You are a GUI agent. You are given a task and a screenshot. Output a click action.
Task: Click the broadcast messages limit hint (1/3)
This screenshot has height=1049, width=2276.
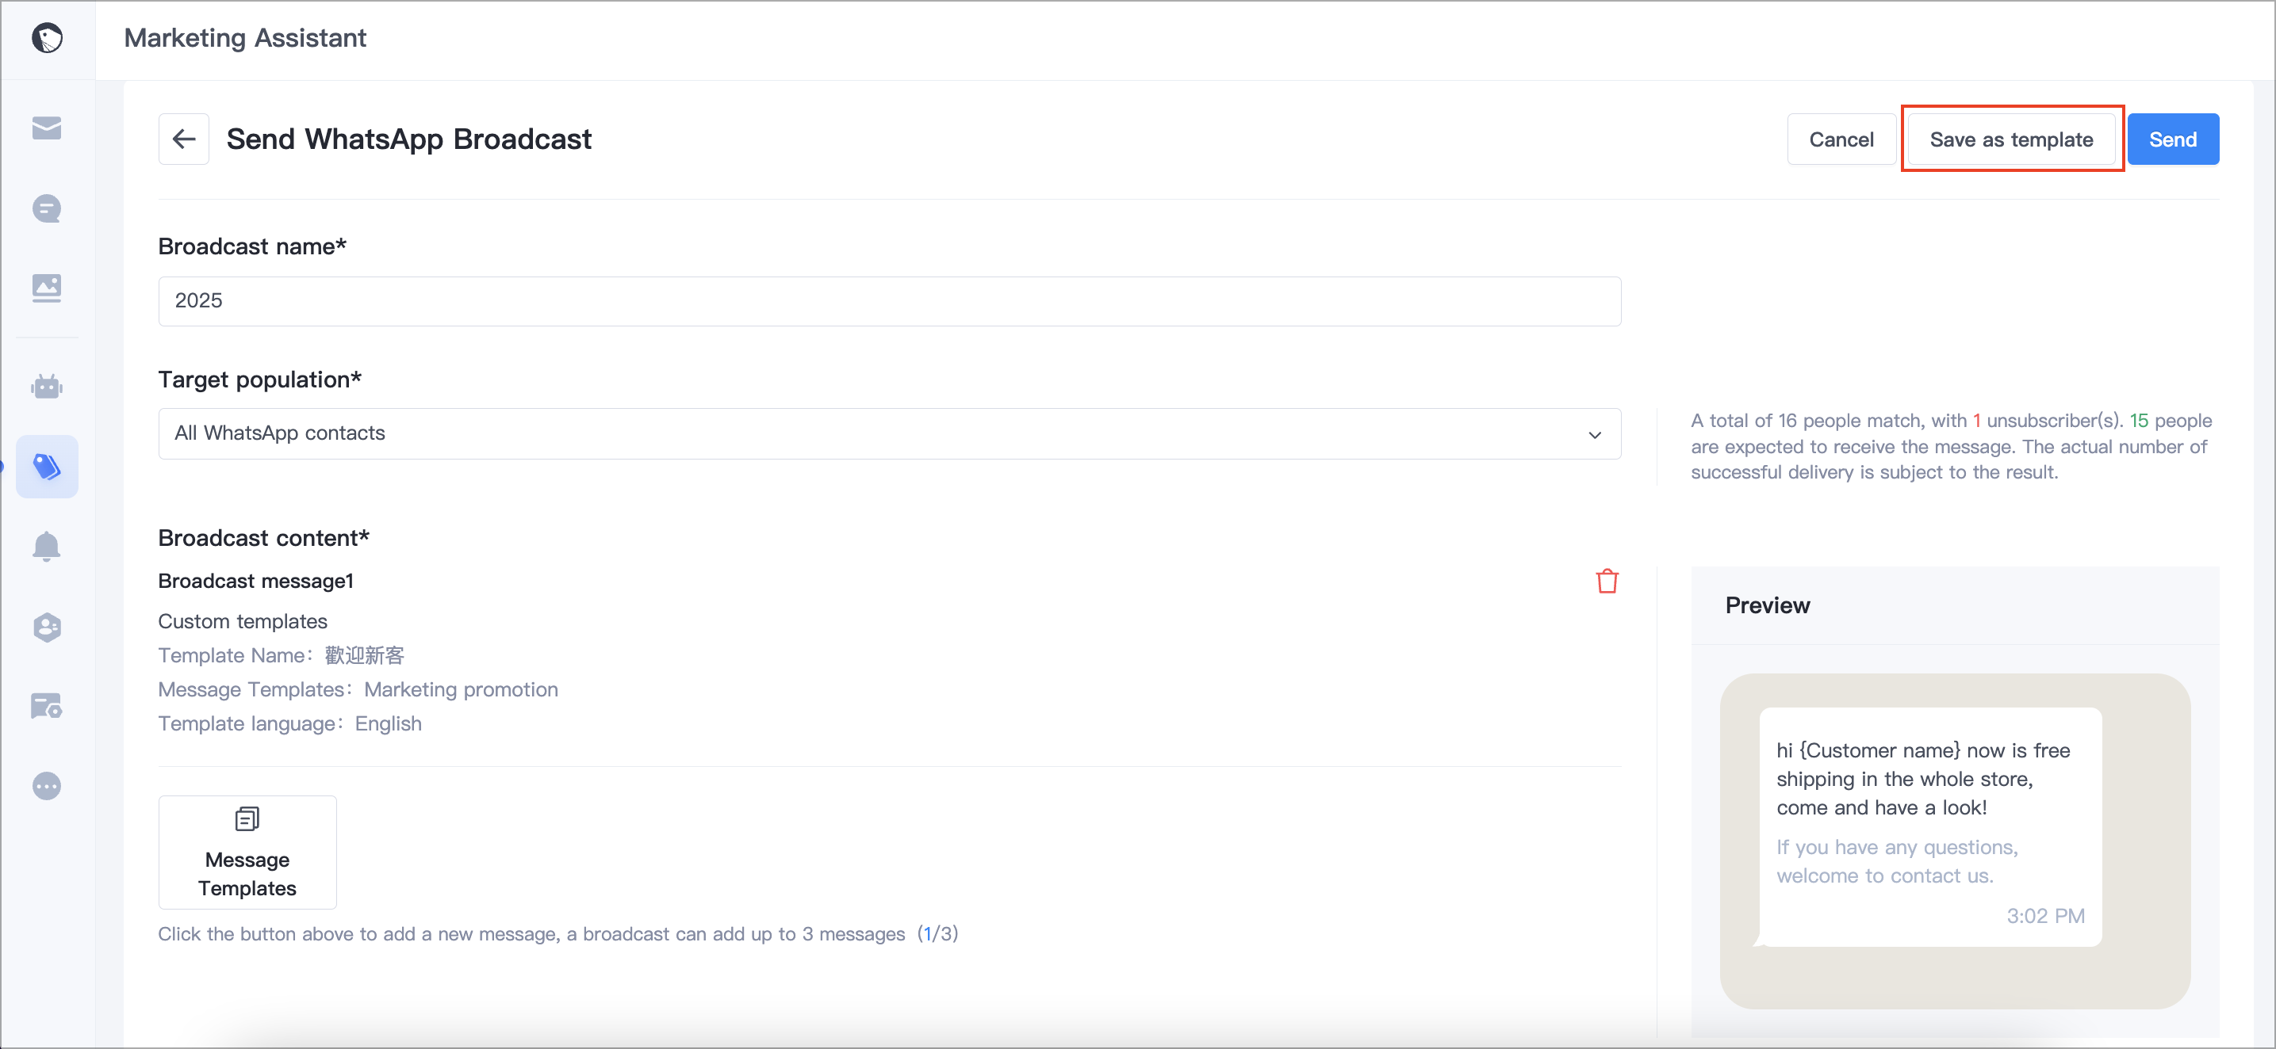[558, 934]
